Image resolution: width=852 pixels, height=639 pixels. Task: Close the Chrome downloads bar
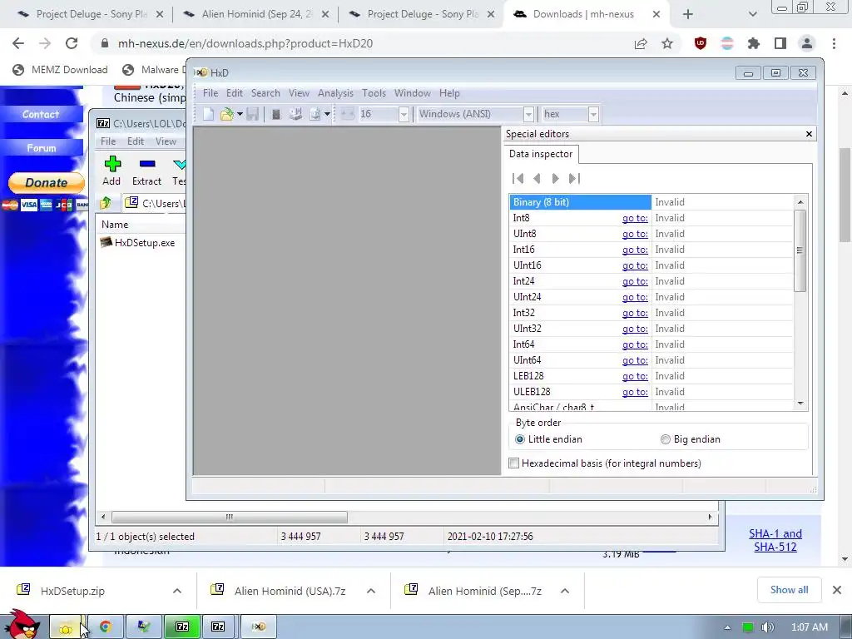coord(837,590)
